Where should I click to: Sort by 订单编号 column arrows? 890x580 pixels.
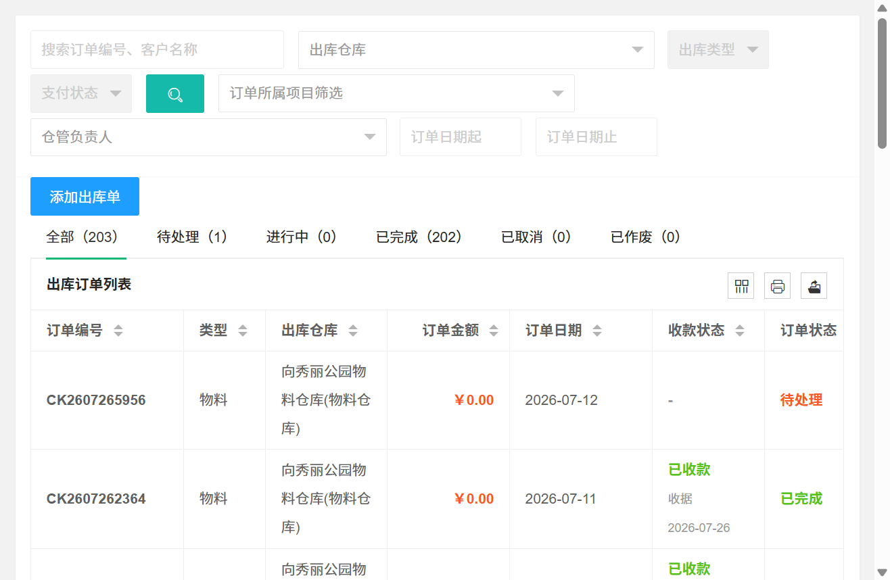(x=118, y=331)
